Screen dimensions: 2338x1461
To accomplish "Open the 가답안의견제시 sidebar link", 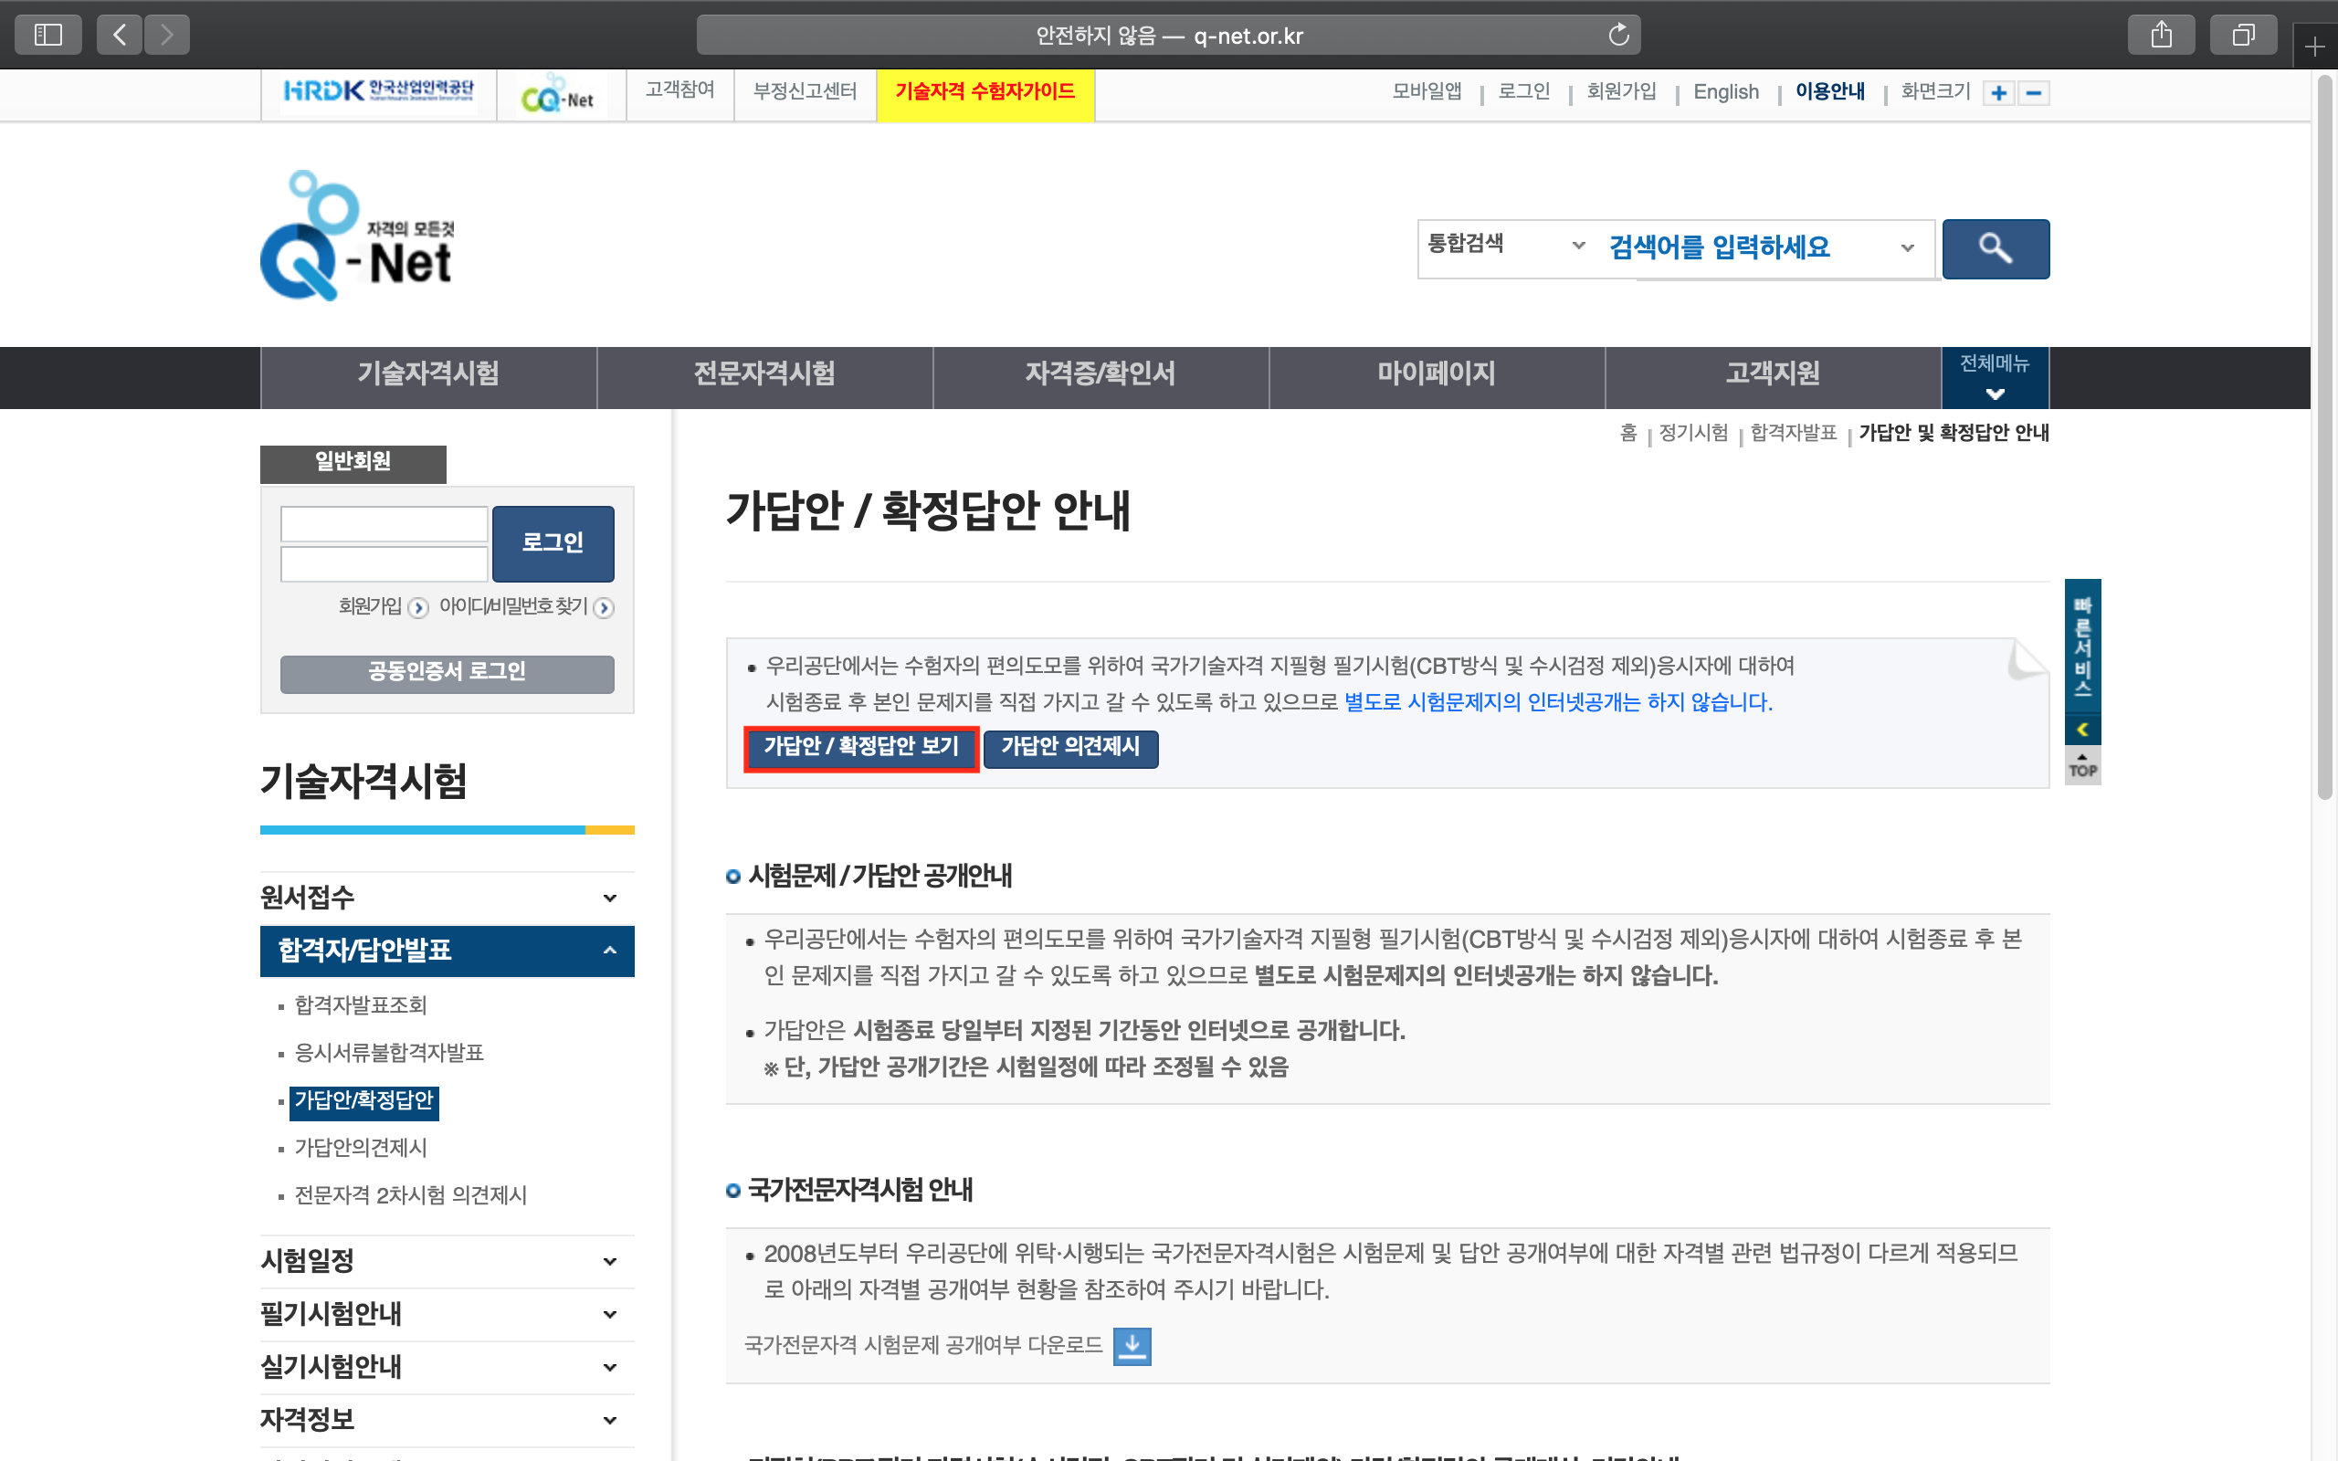I will 361,1147.
